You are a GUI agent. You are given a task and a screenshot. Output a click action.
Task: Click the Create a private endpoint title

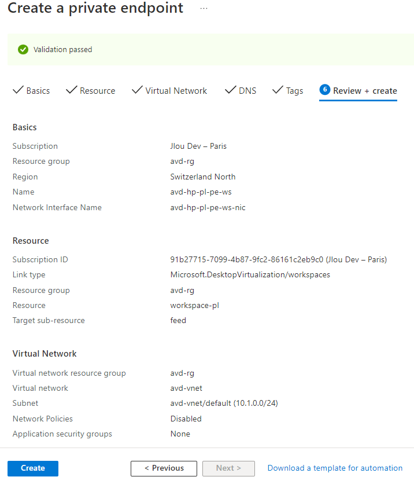tap(95, 8)
